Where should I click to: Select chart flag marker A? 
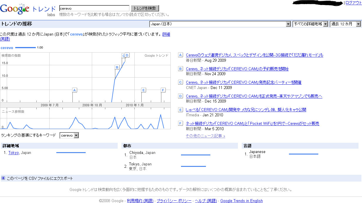click(x=75, y=90)
